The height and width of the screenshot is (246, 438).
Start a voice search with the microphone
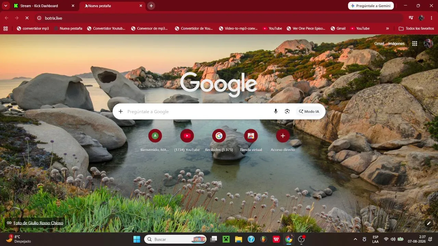click(x=276, y=111)
